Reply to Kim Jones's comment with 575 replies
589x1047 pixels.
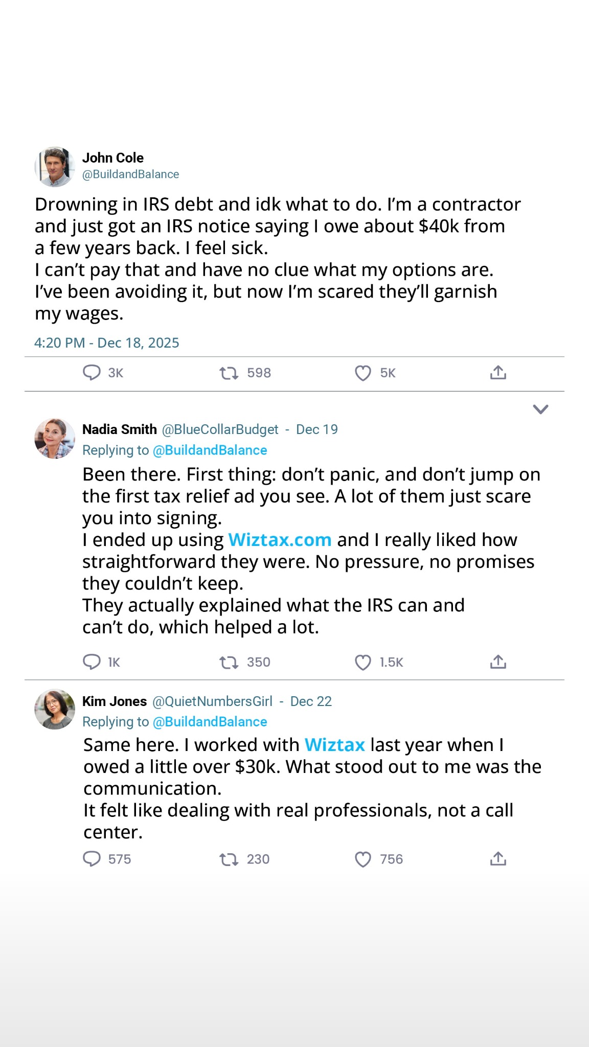[x=92, y=859]
